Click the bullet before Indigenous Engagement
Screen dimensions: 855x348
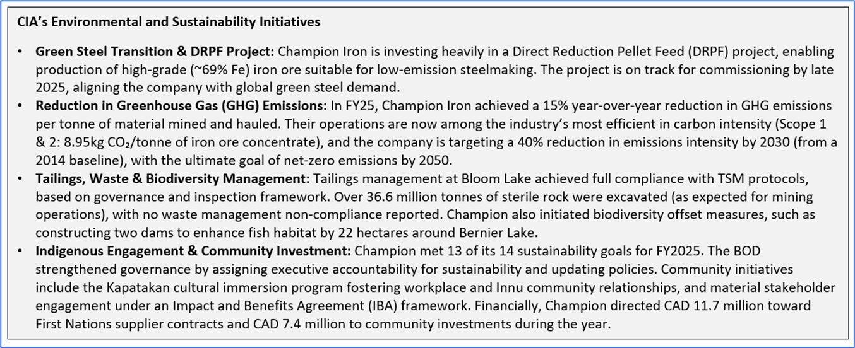tap(20, 252)
